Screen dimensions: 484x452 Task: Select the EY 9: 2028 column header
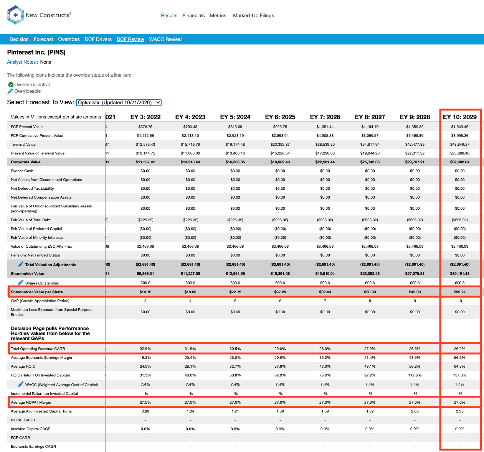coord(415,117)
